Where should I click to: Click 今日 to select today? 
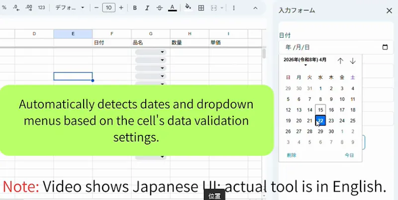pyautogui.click(x=349, y=155)
